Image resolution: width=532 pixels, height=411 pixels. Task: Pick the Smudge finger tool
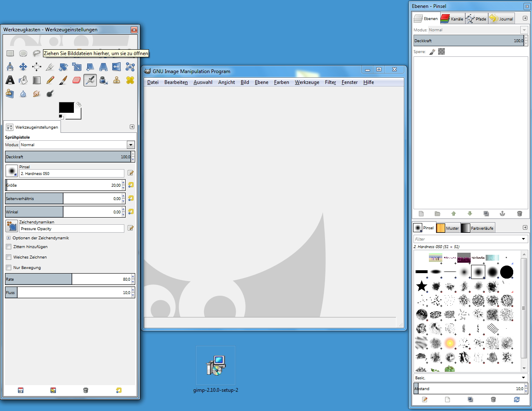37,94
